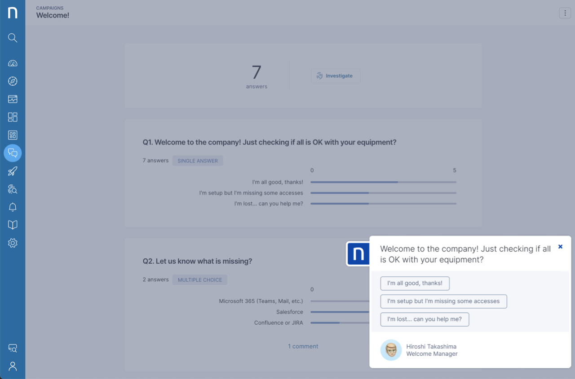This screenshot has height=379, width=575.
Task: Click Hiroshi Takashima's avatar picture
Action: tap(391, 350)
